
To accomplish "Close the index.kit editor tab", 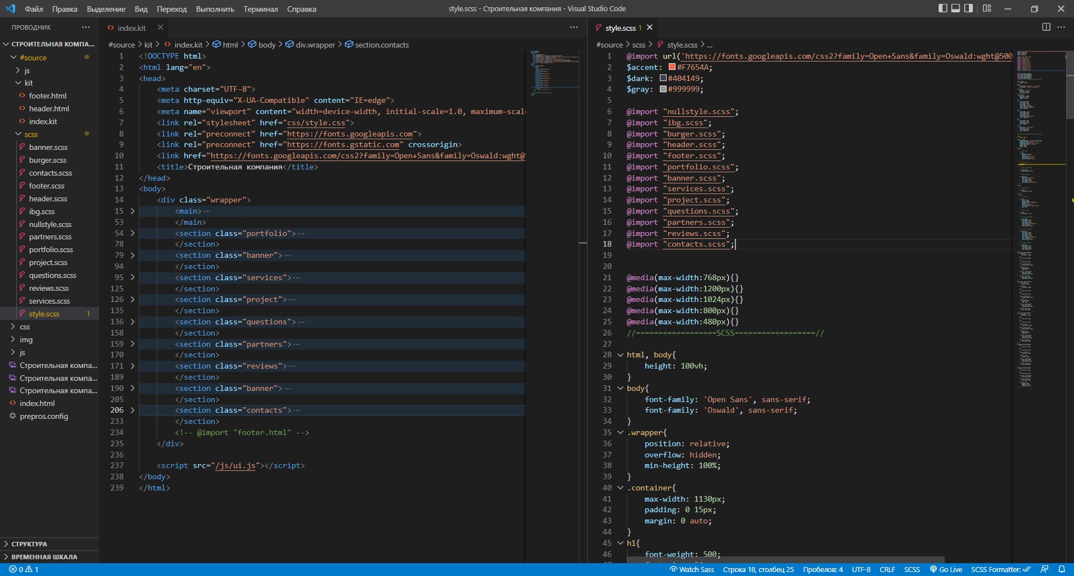I will (x=161, y=27).
